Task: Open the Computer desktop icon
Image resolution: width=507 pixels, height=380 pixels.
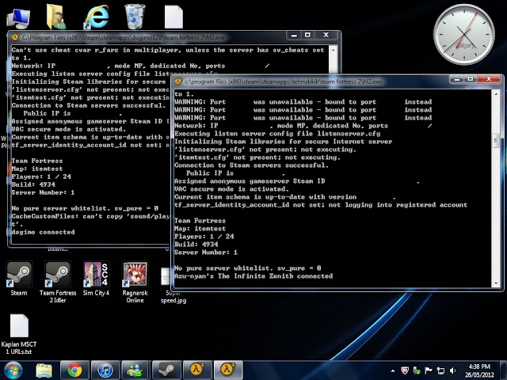Action: point(18,17)
